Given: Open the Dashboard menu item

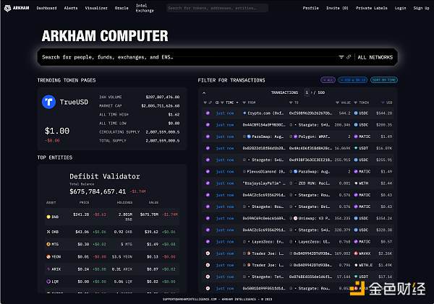Looking at the screenshot, I should pos(46,8).
